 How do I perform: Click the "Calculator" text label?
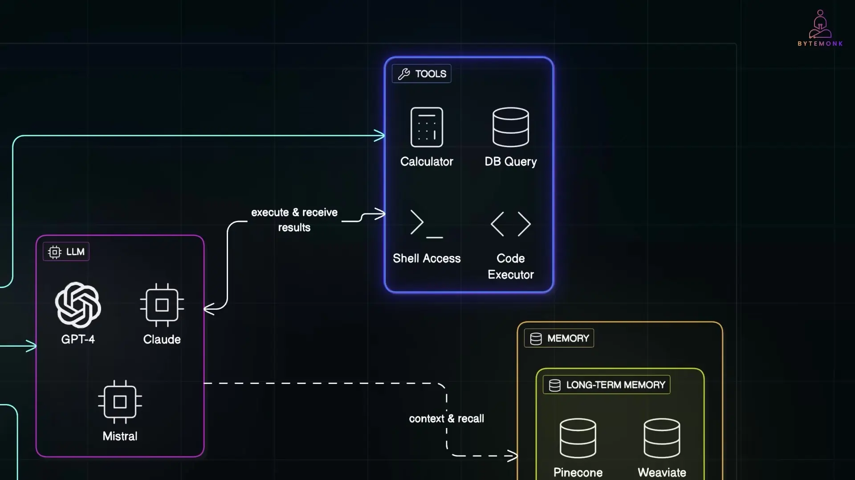pyautogui.click(x=427, y=162)
